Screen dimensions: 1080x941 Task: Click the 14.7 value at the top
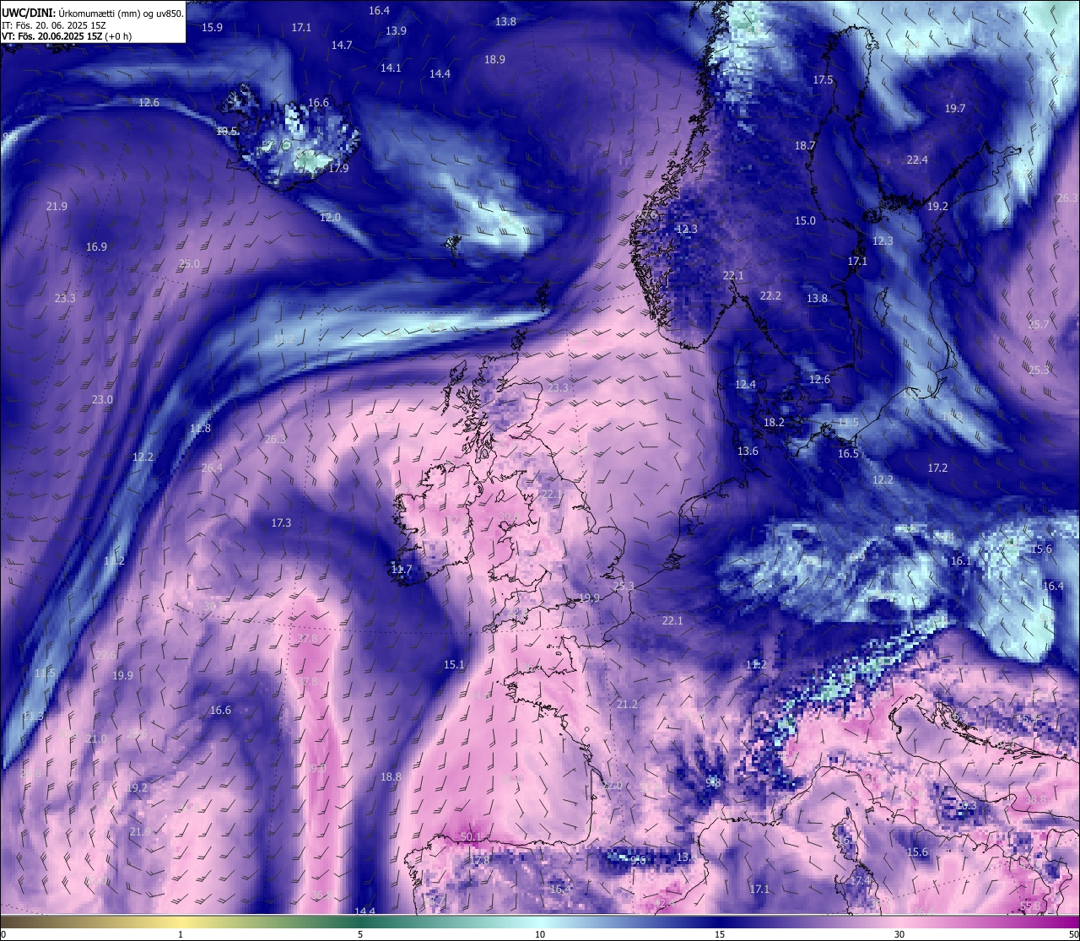[x=342, y=46]
